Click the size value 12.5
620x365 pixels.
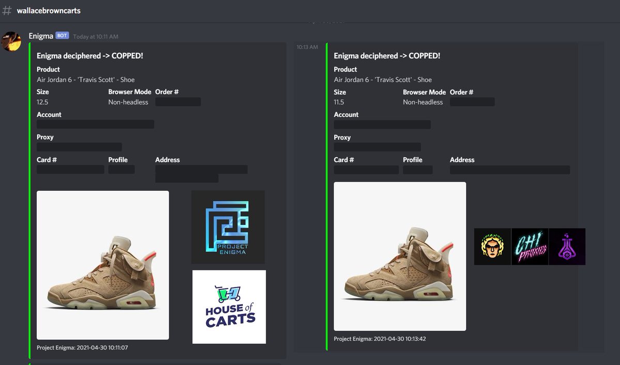pyautogui.click(x=42, y=102)
